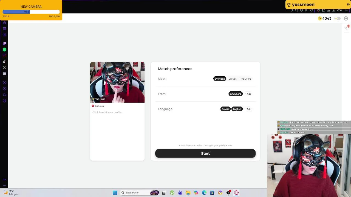Open the send/flow arrow icon in toolbar
Image resolution: width=351 pixels, height=197 pixels.
click(x=306, y=10)
